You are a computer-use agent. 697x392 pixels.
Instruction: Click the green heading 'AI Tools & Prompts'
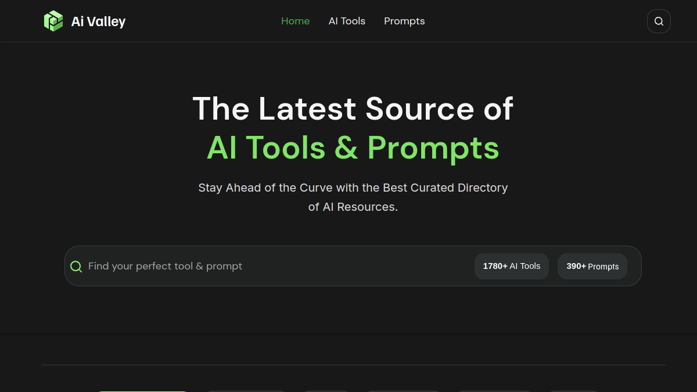click(x=353, y=148)
